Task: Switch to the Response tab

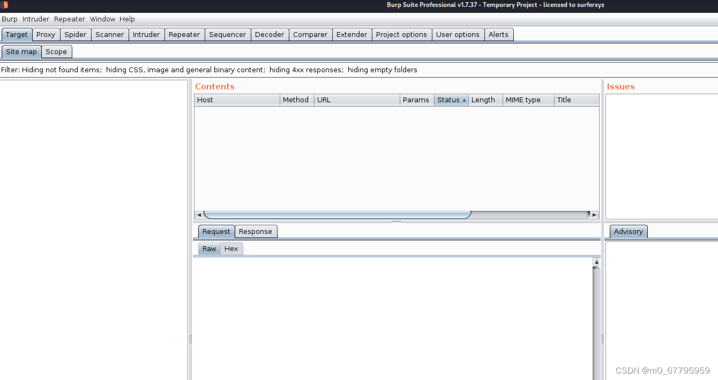Action: 256,231
